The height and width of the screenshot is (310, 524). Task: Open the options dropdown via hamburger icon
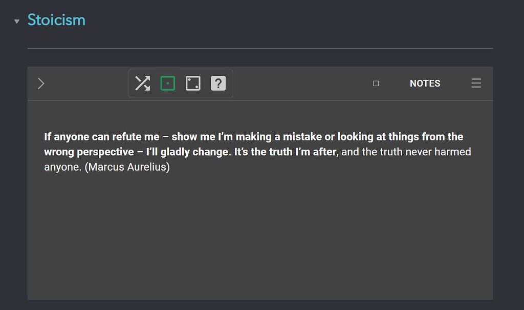pos(476,83)
